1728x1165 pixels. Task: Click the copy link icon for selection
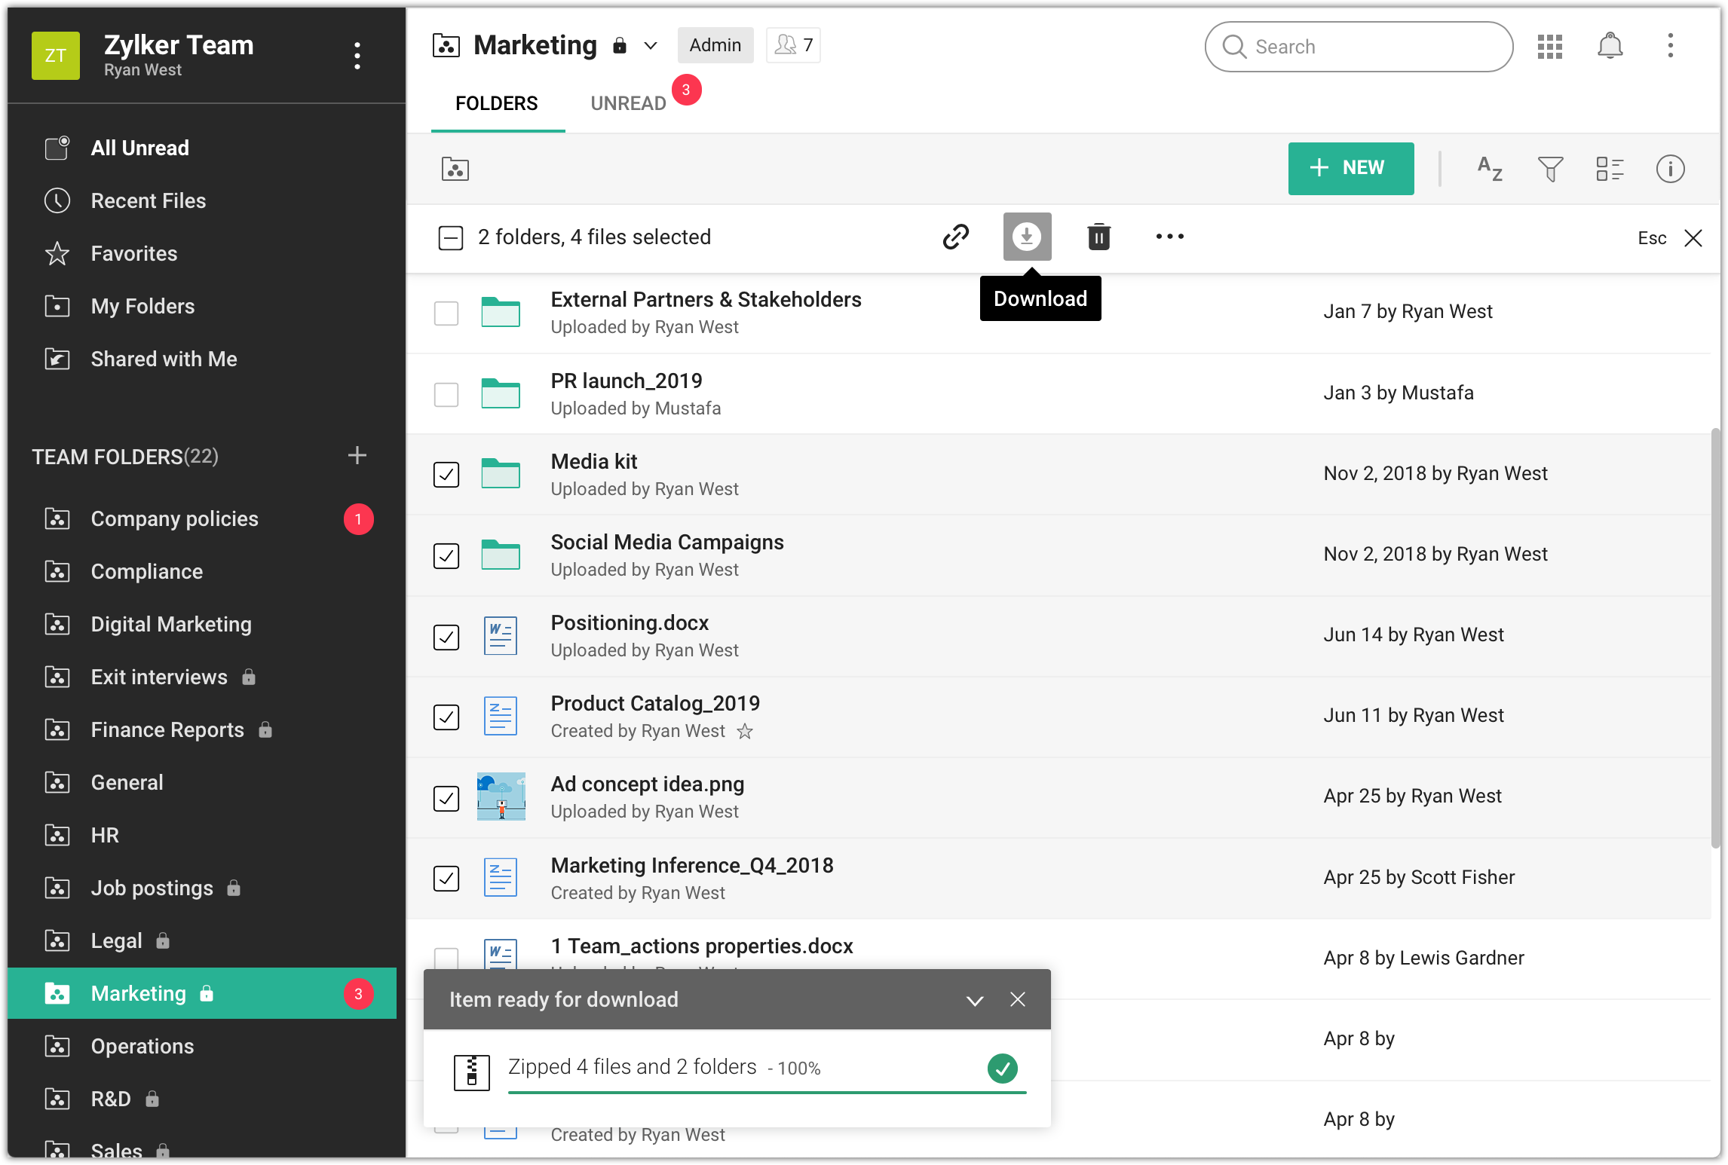tap(955, 237)
